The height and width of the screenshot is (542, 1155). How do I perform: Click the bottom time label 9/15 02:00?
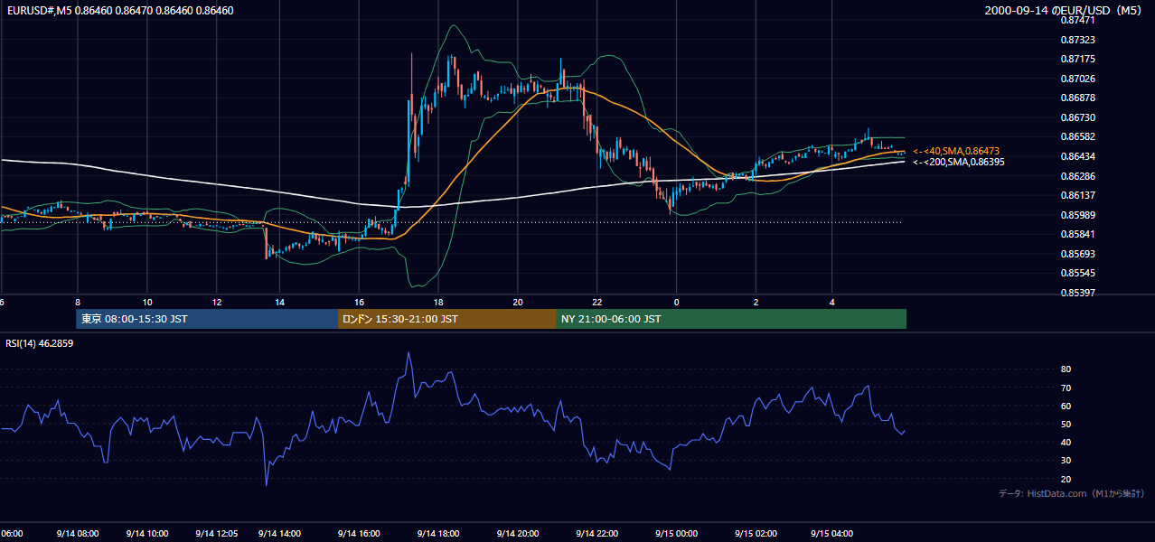[756, 533]
